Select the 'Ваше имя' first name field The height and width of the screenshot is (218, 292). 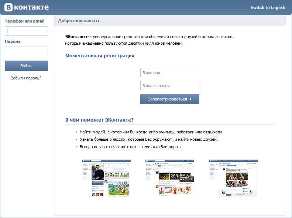point(169,73)
